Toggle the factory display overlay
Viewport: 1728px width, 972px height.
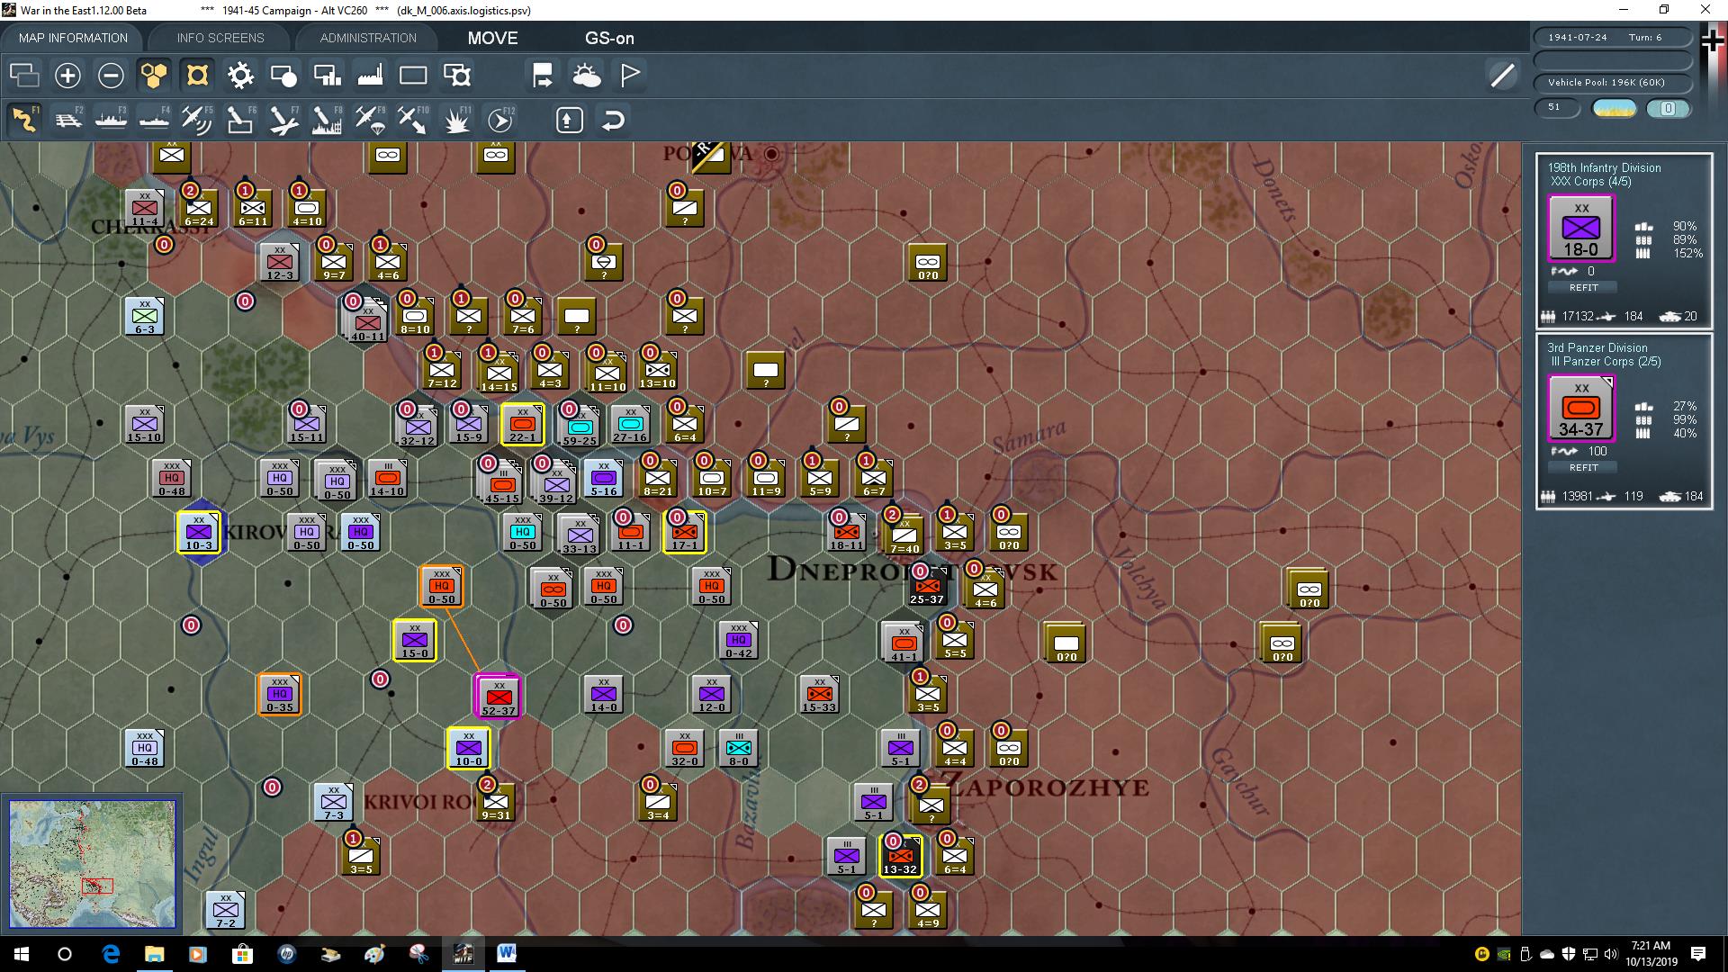370,76
